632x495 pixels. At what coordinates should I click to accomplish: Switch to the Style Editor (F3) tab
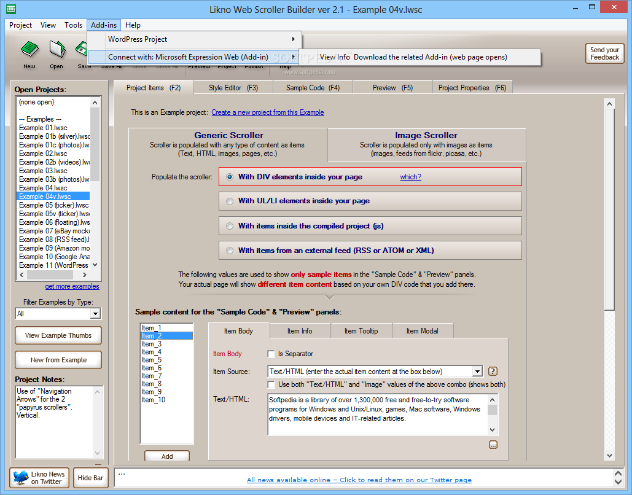[x=233, y=88]
